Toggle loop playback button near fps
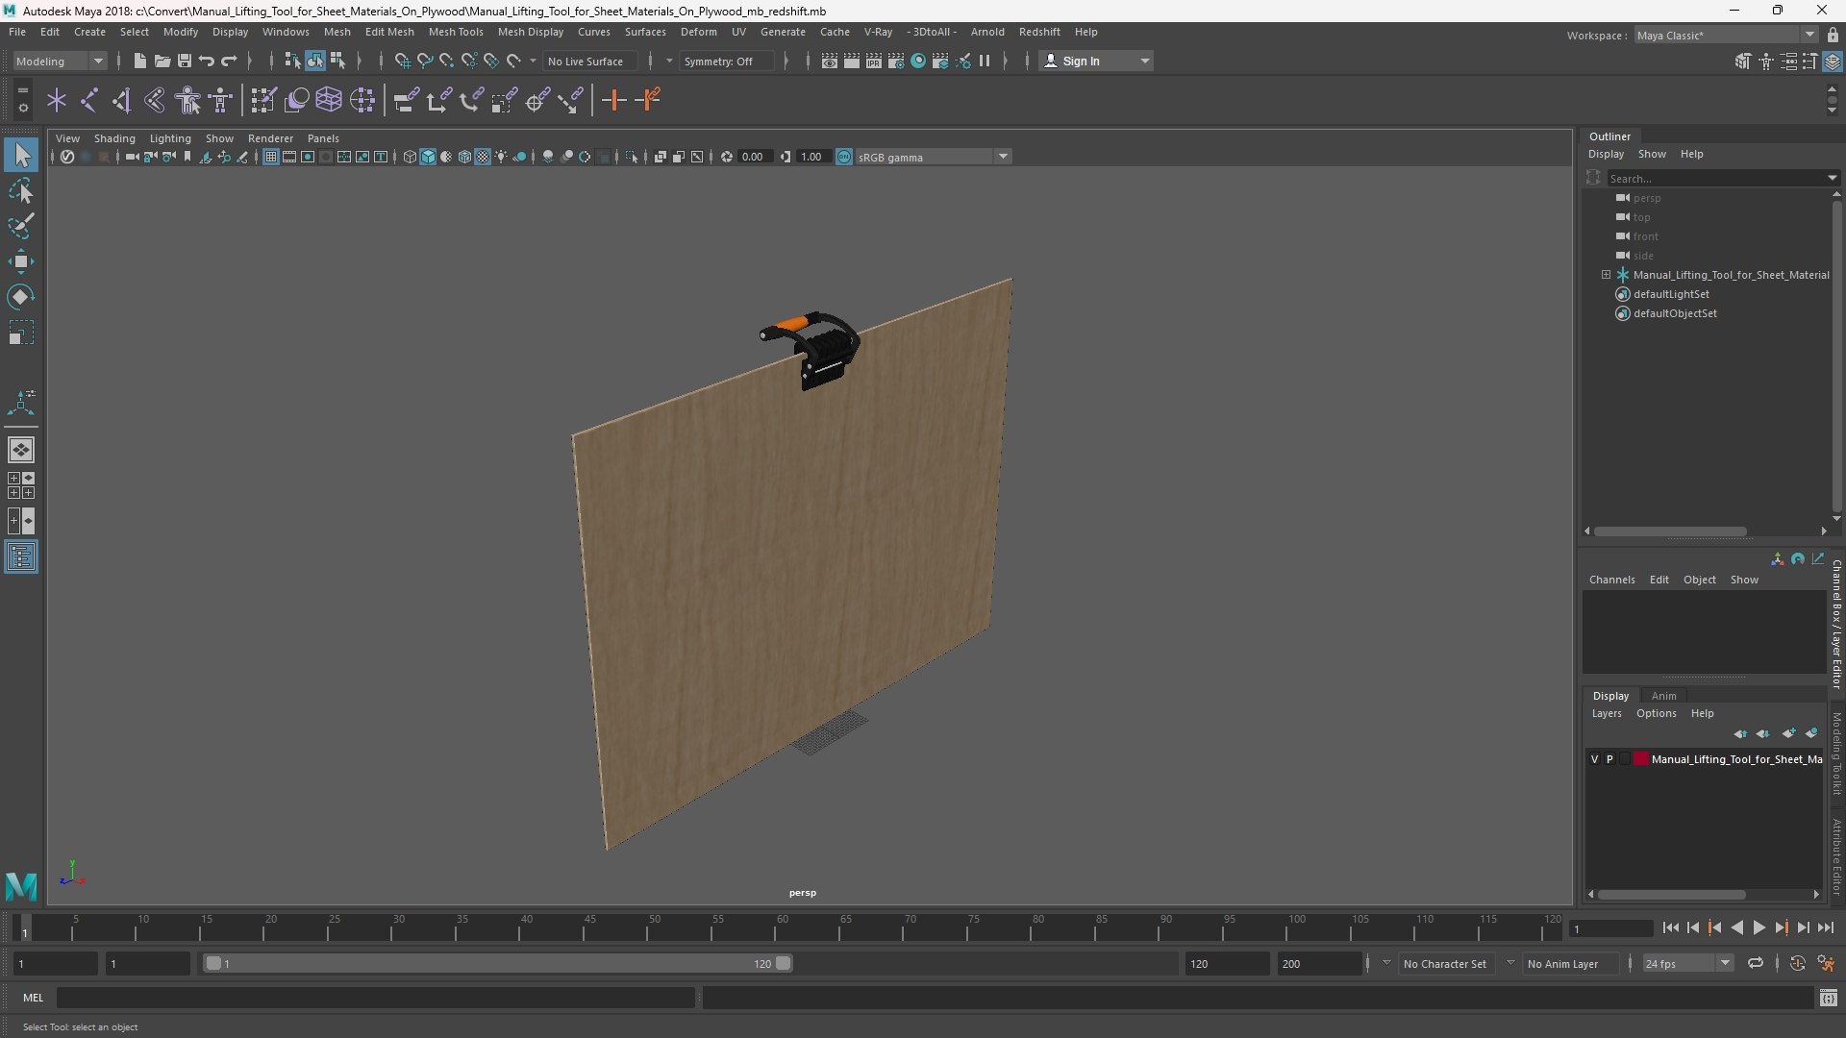This screenshot has width=1846, height=1038. 1755,963
